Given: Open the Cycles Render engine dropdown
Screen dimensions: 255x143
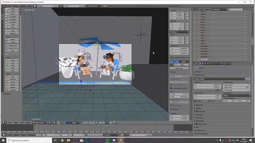Looking at the screenshot, I should tap(94, 6).
